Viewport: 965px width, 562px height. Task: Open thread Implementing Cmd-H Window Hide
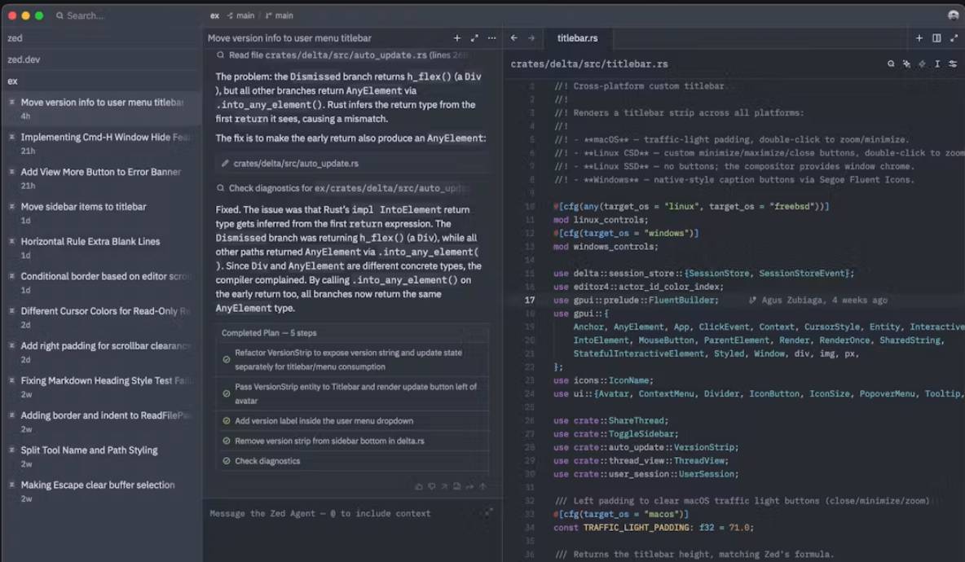coord(102,143)
